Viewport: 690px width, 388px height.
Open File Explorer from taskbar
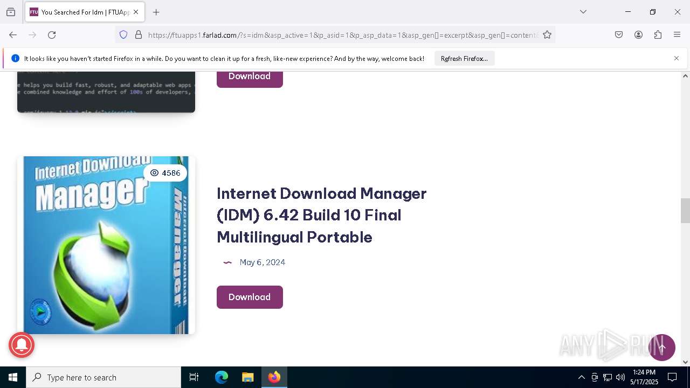click(247, 377)
